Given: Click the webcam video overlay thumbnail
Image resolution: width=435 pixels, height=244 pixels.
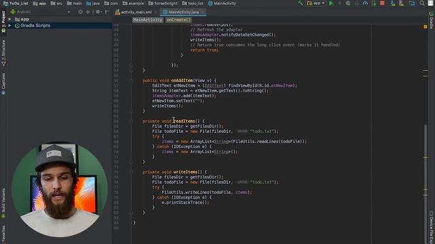Looking at the screenshot, I should point(59,190).
